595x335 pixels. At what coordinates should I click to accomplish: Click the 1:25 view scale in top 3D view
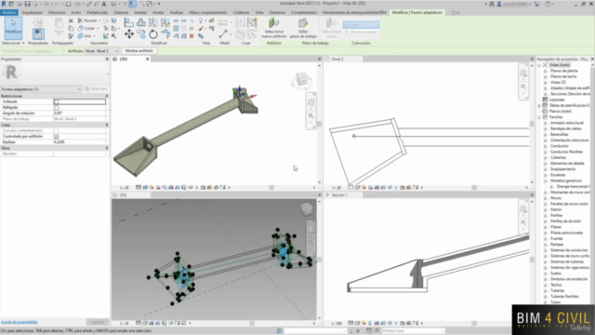pyautogui.click(x=124, y=188)
